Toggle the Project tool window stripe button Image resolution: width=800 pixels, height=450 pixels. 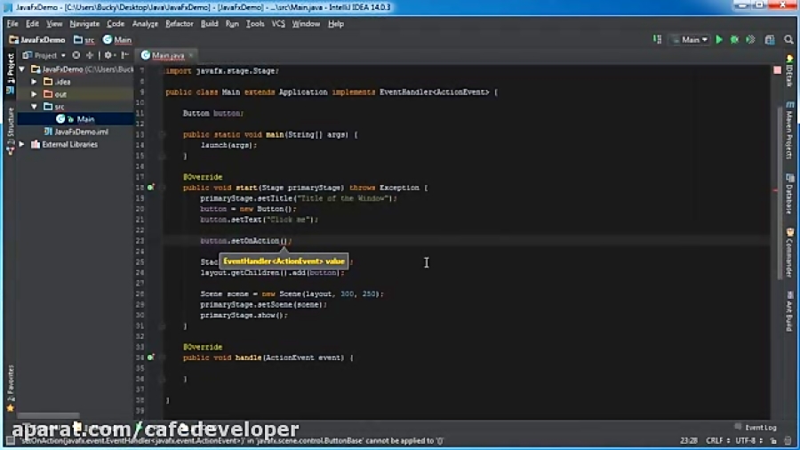click(10, 74)
